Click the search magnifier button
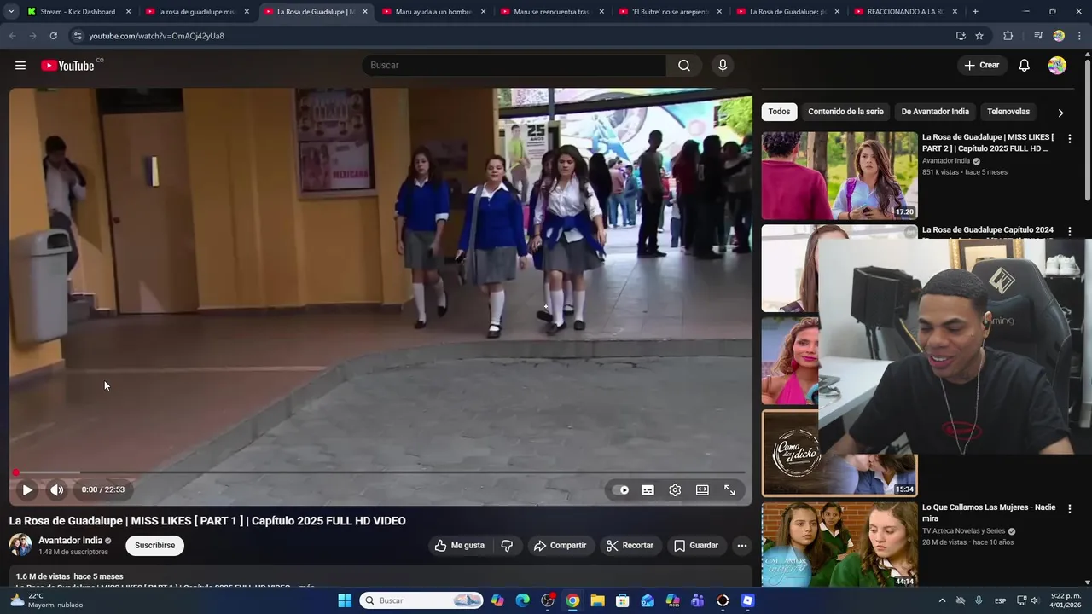 click(x=684, y=66)
